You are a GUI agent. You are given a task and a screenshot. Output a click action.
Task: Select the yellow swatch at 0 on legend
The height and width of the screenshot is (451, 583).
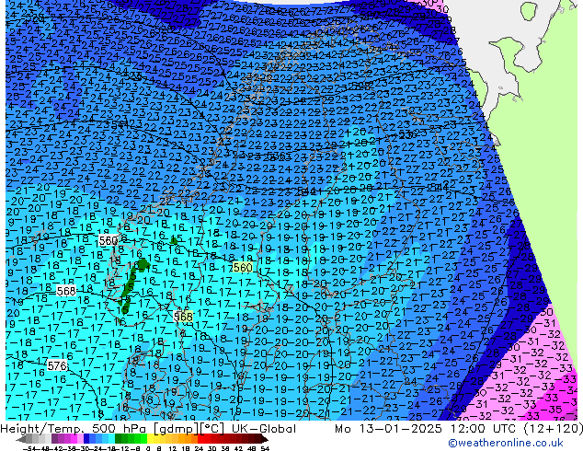pyautogui.click(x=150, y=439)
